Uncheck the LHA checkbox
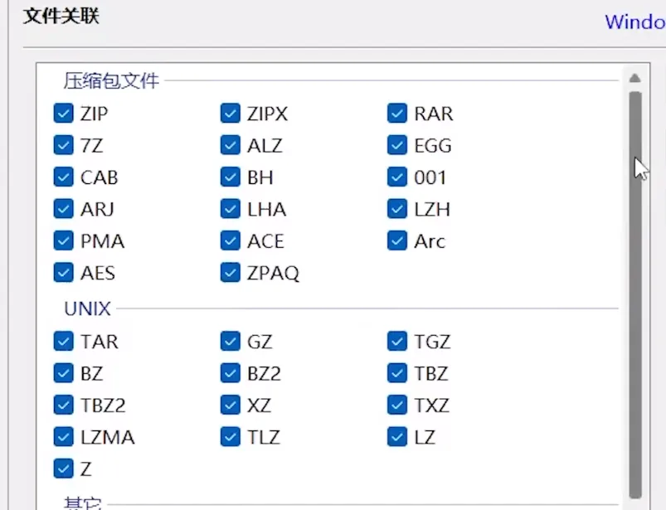 [x=230, y=210]
